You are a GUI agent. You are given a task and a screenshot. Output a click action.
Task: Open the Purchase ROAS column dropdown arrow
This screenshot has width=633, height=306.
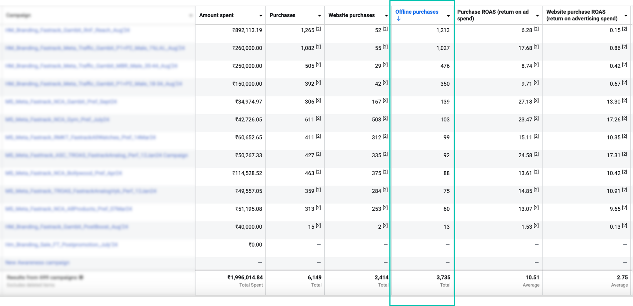point(537,16)
